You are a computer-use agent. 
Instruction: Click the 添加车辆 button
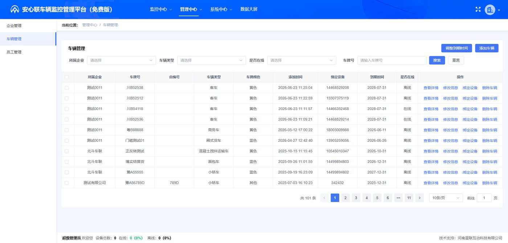click(x=487, y=48)
